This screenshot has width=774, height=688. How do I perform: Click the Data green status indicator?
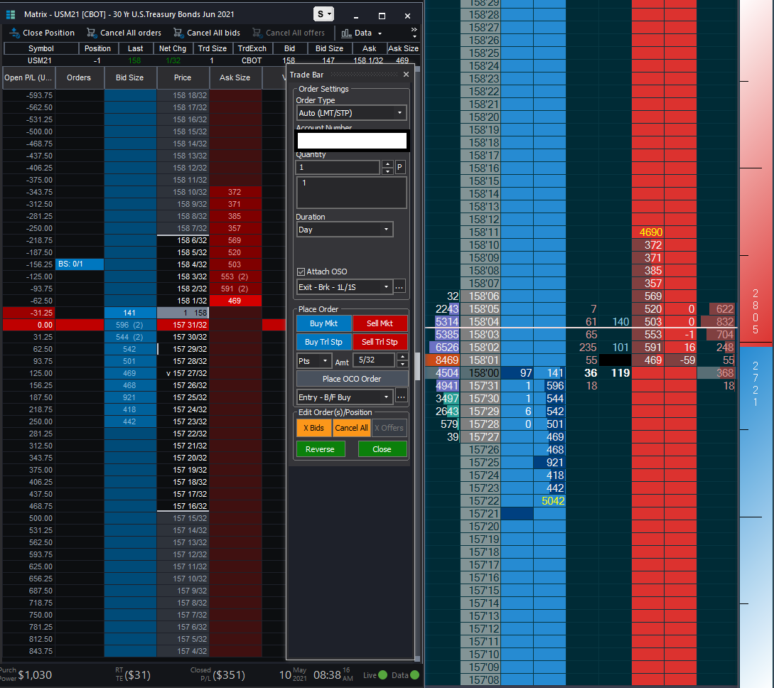414,675
